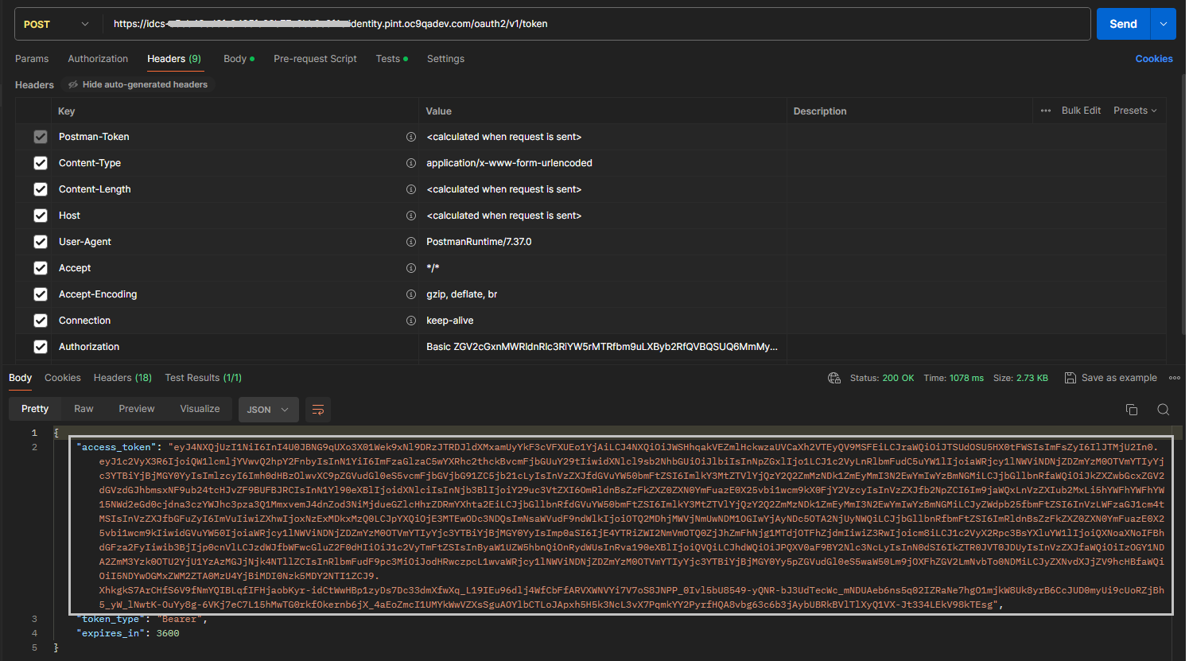The width and height of the screenshot is (1189, 661).
Task: Send the request
Action: (x=1123, y=24)
